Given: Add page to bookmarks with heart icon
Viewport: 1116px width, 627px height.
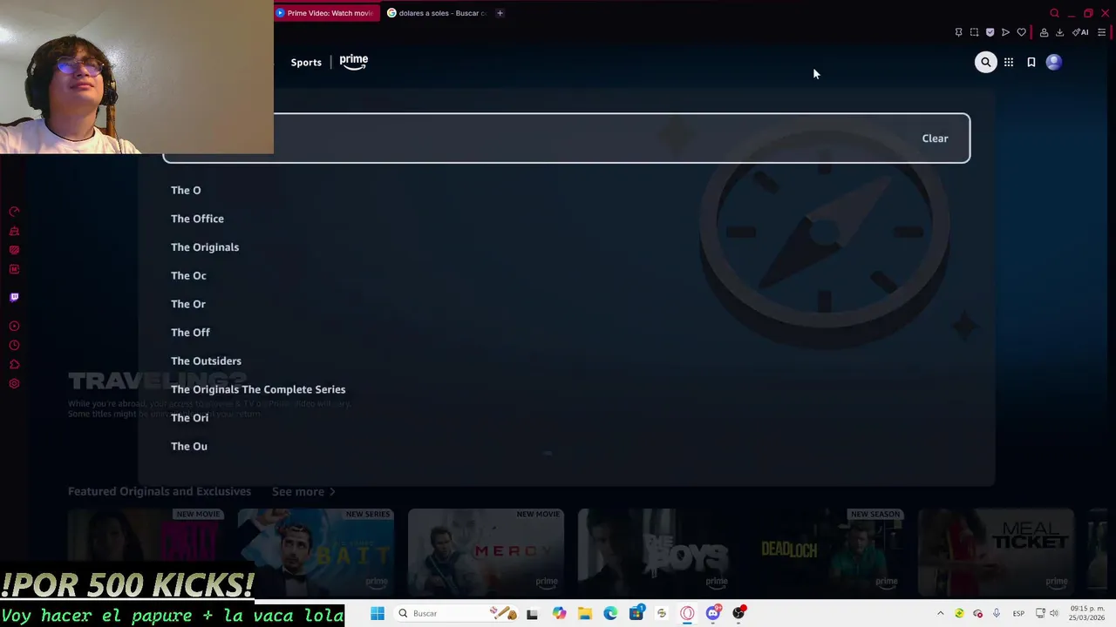Looking at the screenshot, I should [x=1021, y=32].
